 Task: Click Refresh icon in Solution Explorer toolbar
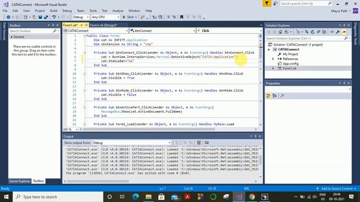tap(313, 32)
